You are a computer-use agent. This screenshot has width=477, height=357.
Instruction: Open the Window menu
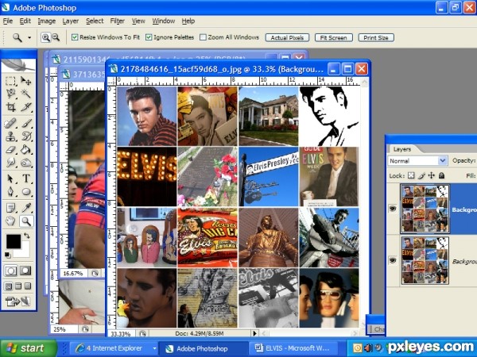(x=164, y=21)
